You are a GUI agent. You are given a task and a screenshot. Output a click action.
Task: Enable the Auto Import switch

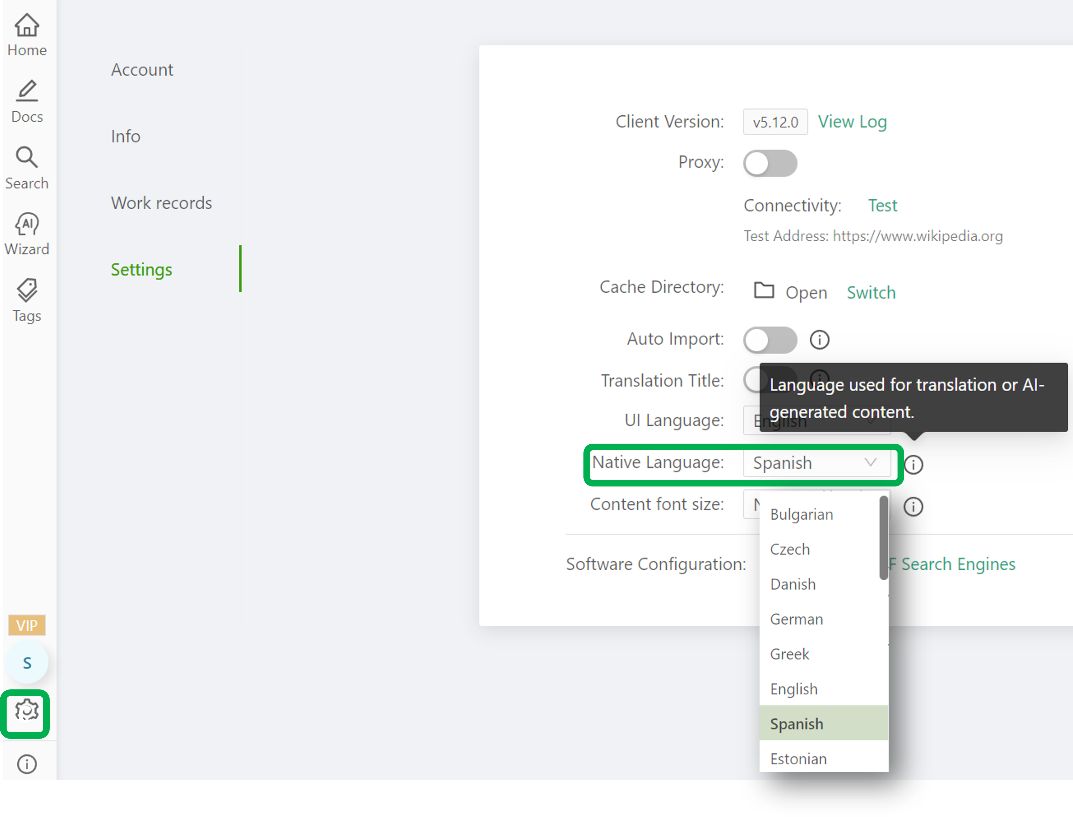tap(770, 339)
